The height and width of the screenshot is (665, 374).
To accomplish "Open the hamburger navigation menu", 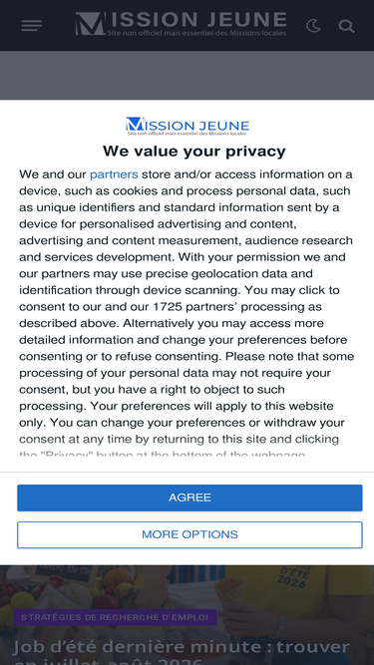I will [x=31, y=26].
